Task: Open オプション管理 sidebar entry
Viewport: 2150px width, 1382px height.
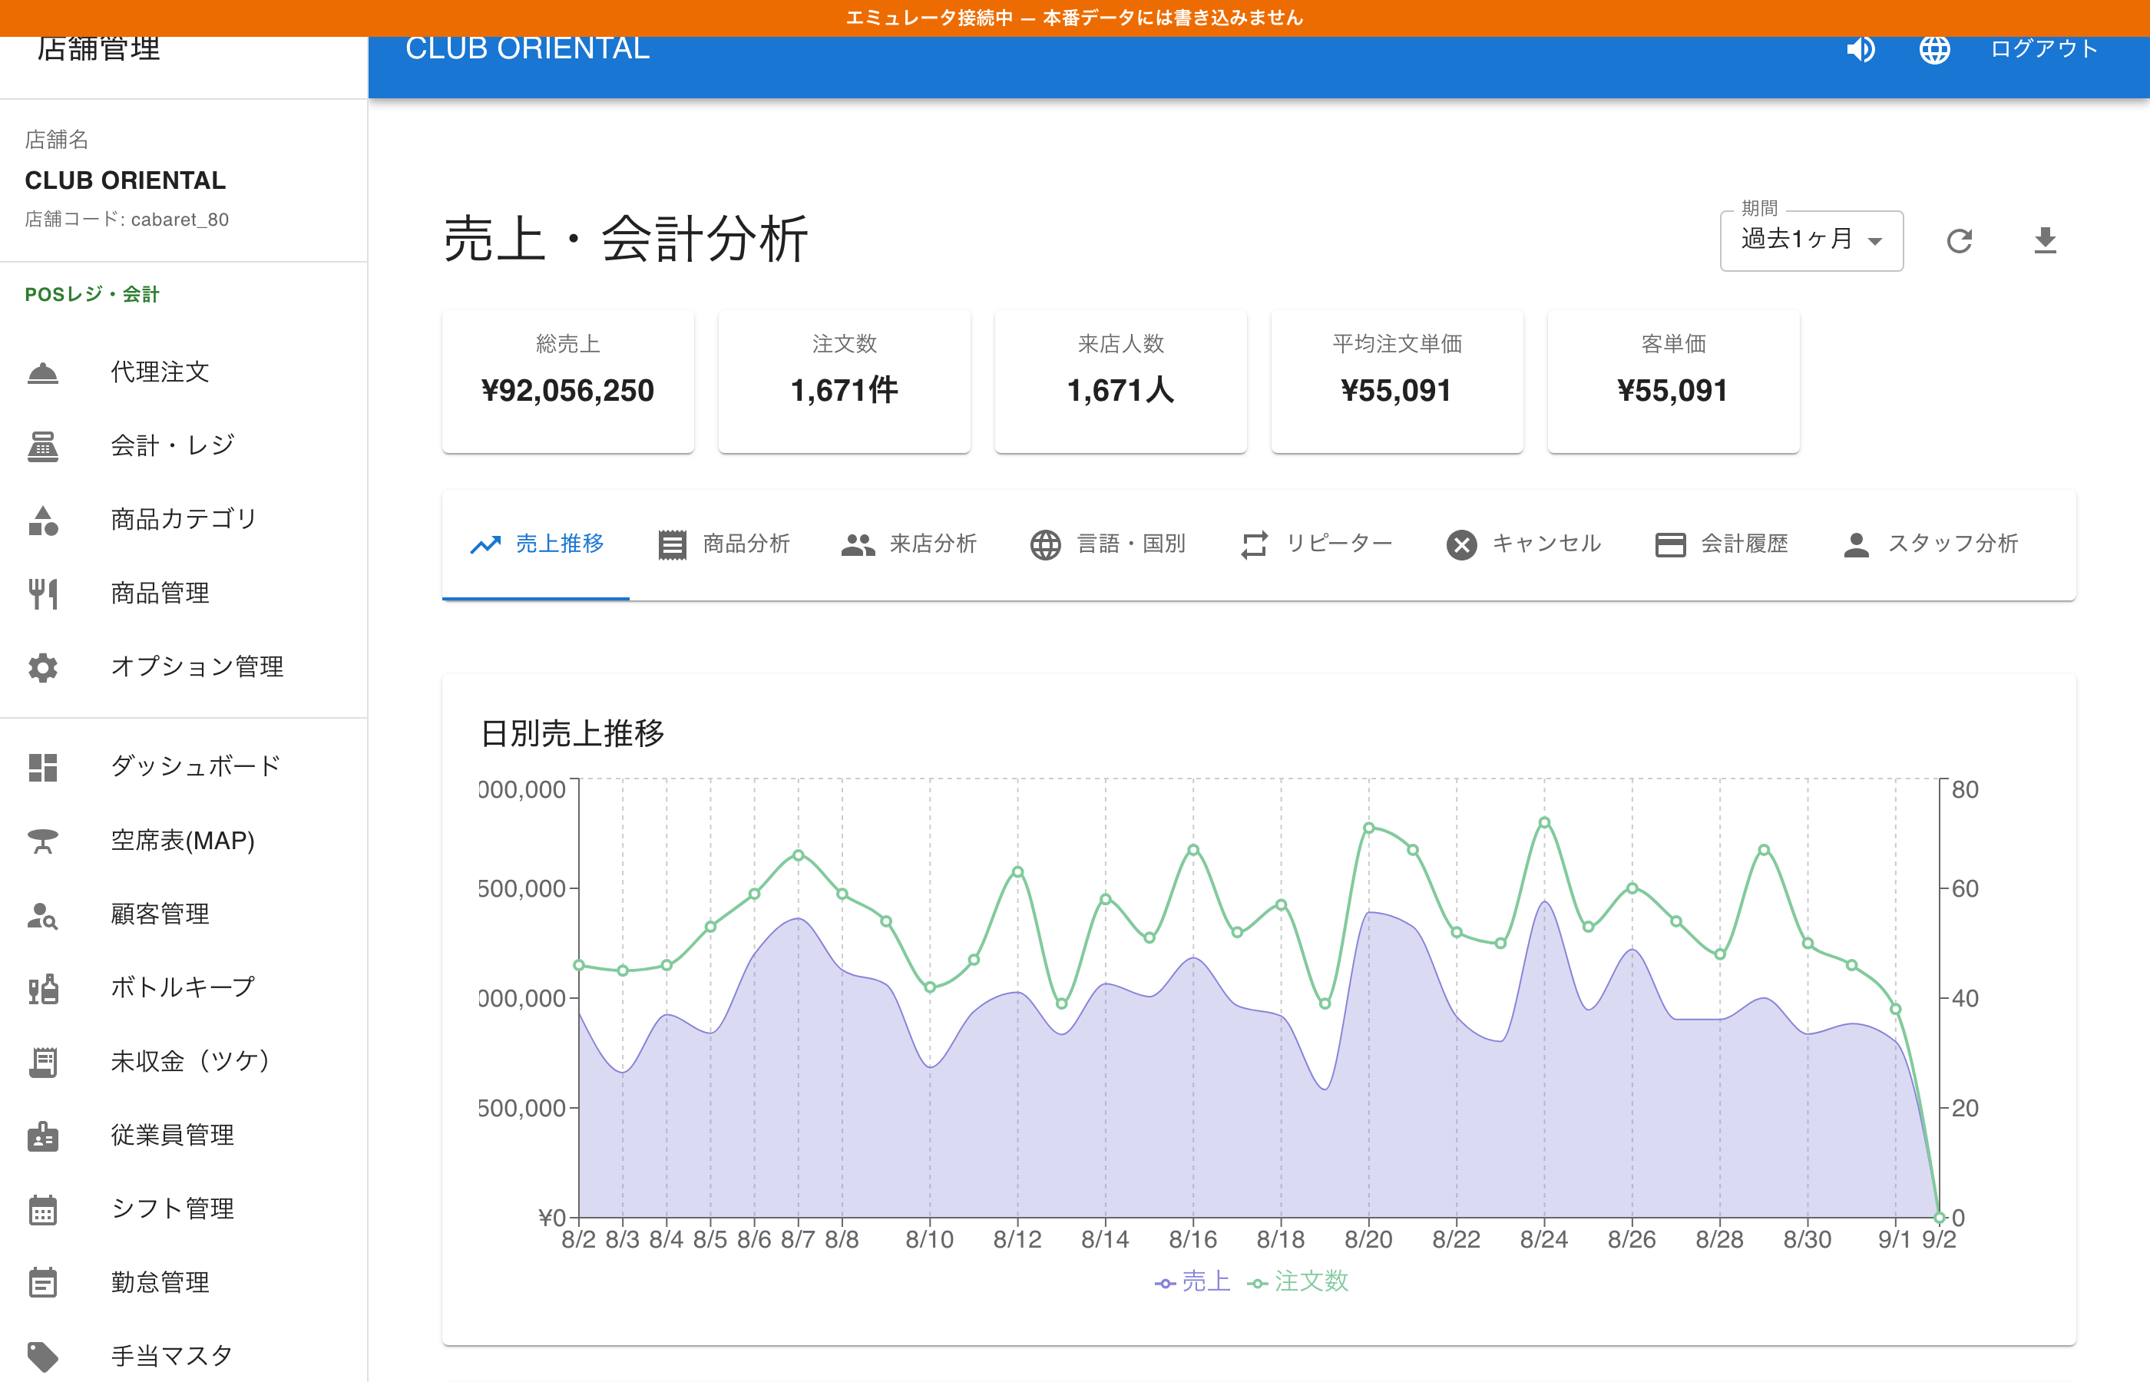Action: [183, 666]
